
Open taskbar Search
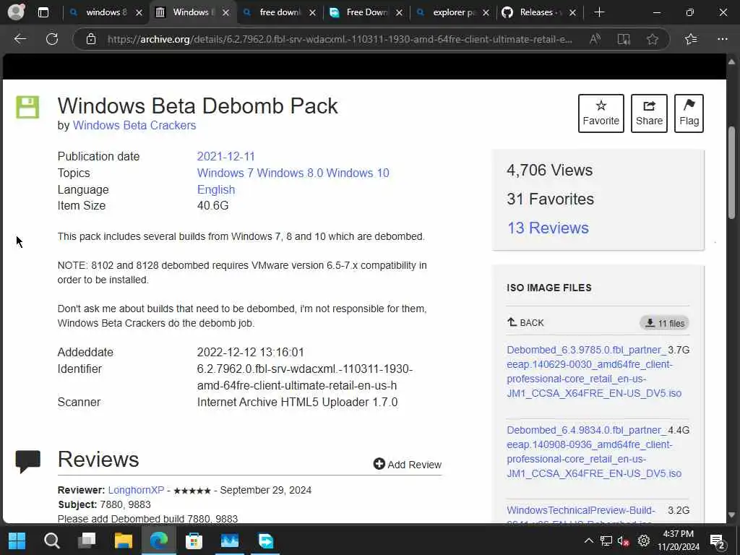click(x=52, y=541)
